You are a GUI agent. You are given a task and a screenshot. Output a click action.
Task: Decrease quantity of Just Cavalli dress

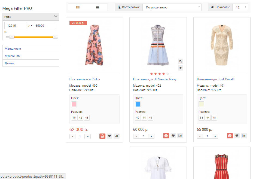pos(200,136)
